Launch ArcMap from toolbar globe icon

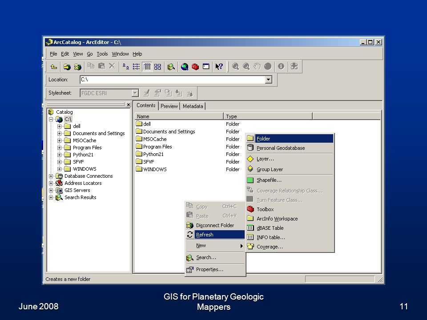point(184,66)
